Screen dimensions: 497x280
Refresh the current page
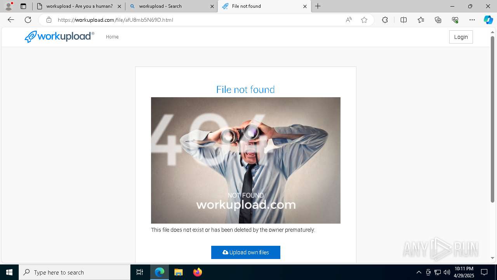[28, 20]
